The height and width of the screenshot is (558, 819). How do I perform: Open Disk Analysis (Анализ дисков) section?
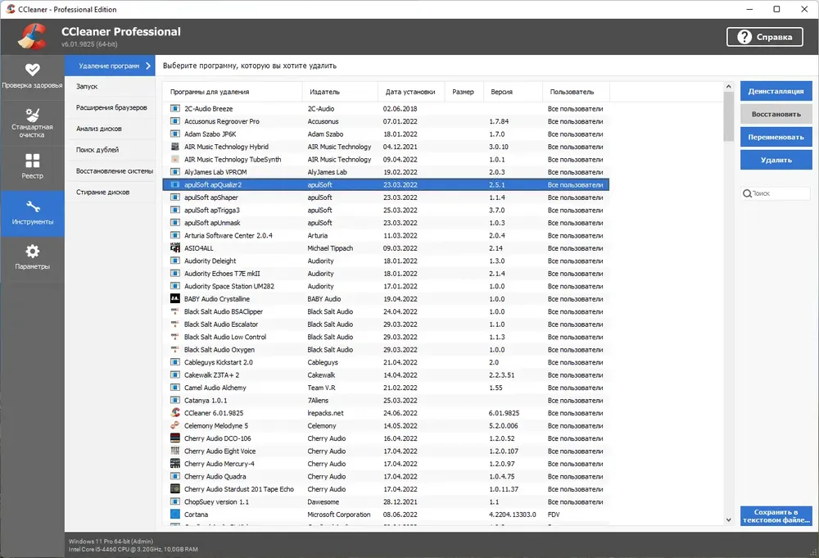pos(99,129)
